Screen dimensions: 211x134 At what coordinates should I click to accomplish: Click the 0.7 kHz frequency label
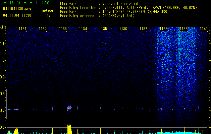[x=3, y=111]
